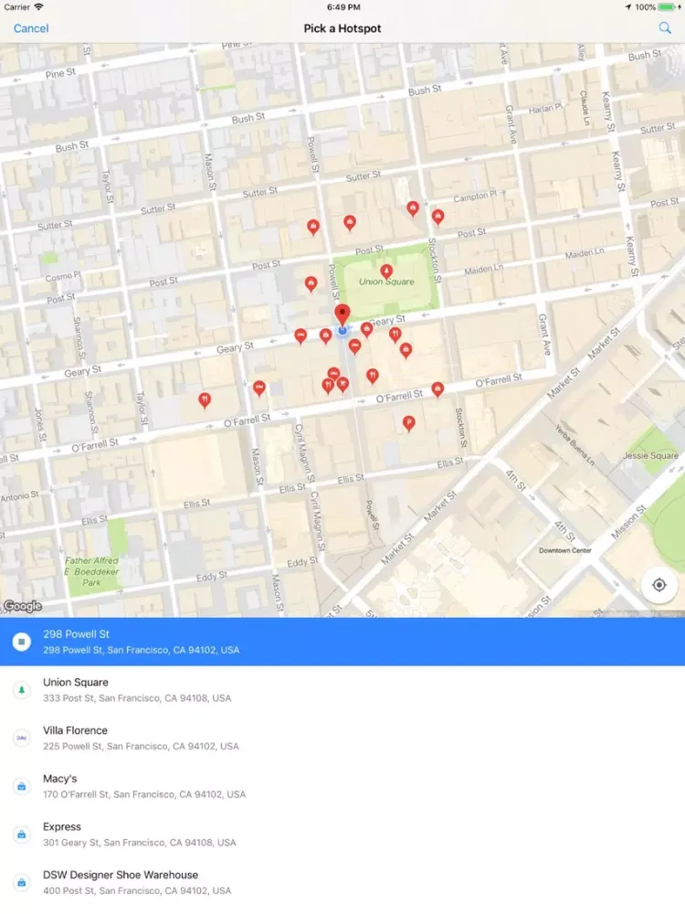Tap the Wi-Fi icon next to Carrier
Screen dimensions: 685x914
(x=38, y=7)
